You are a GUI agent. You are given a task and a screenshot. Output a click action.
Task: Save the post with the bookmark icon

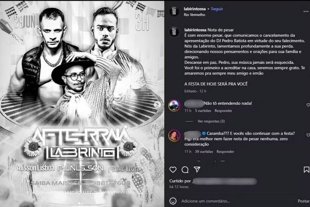pos(306,170)
